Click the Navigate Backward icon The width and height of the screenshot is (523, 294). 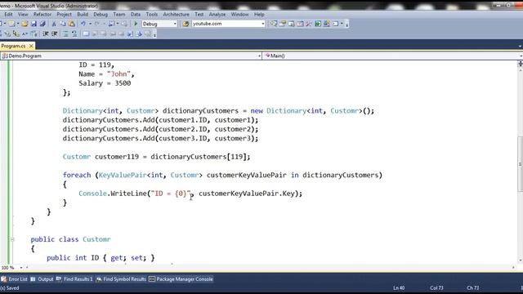click(111, 24)
